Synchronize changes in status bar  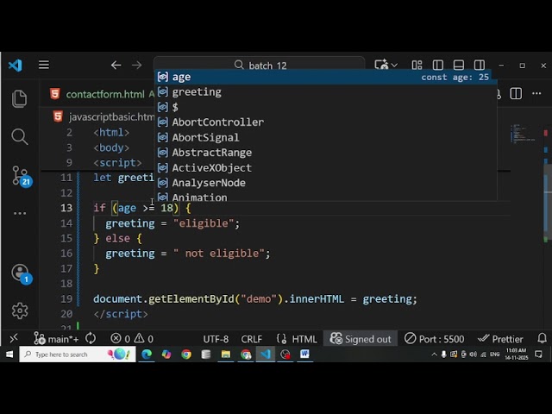(91, 339)
